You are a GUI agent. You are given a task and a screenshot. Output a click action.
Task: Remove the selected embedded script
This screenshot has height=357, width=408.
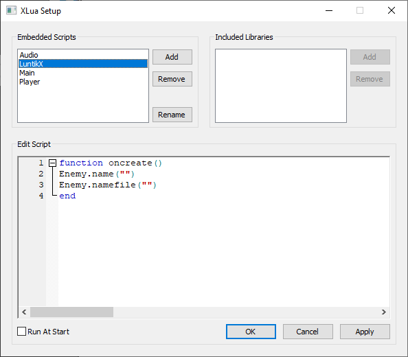(172, 79)
